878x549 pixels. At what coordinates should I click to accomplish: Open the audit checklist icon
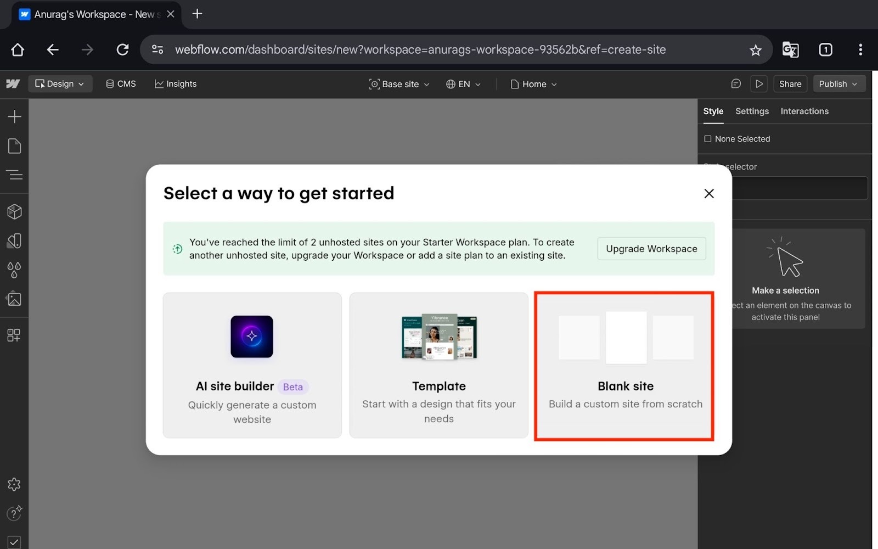pyautogui.click(x=14, y=542)
